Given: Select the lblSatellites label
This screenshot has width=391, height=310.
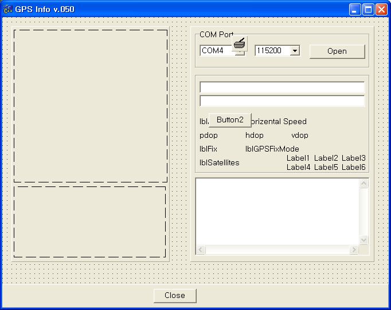Looking at the screenshot, I should click(x=220, y=163).
